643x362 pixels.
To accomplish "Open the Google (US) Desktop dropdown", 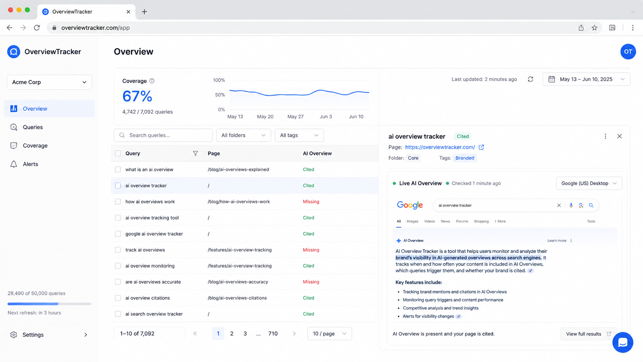I will [x=589, y=184].
